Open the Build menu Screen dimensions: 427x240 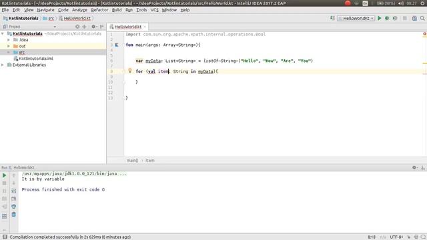click(117, 10)
